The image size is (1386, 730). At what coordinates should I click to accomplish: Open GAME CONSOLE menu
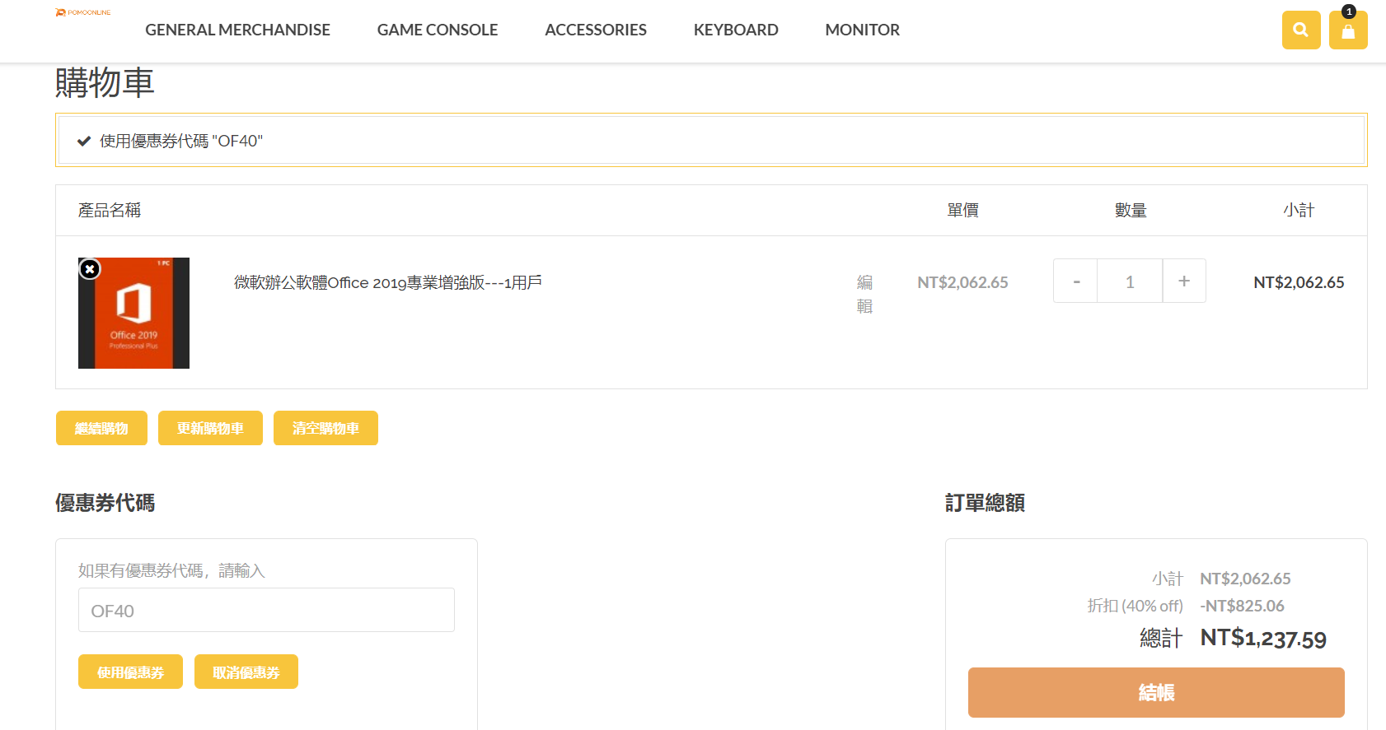[438, 30]
